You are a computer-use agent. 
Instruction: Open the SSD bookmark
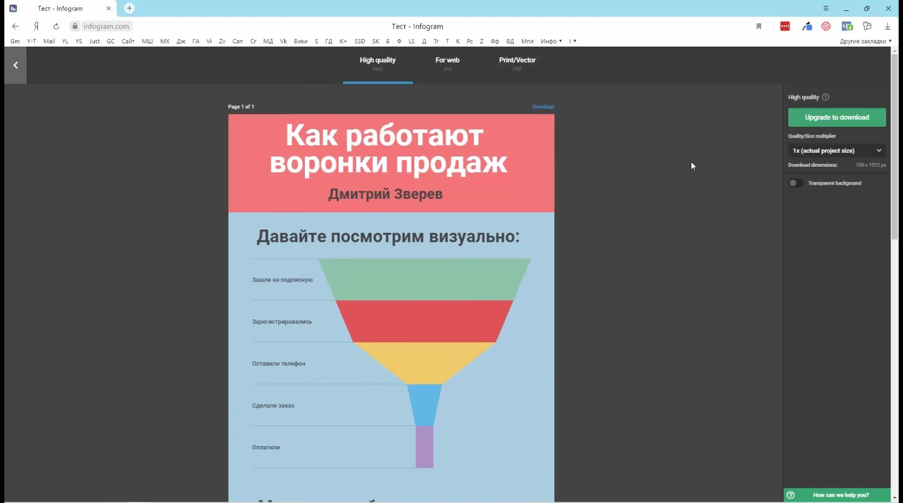[x=359, y=41]
